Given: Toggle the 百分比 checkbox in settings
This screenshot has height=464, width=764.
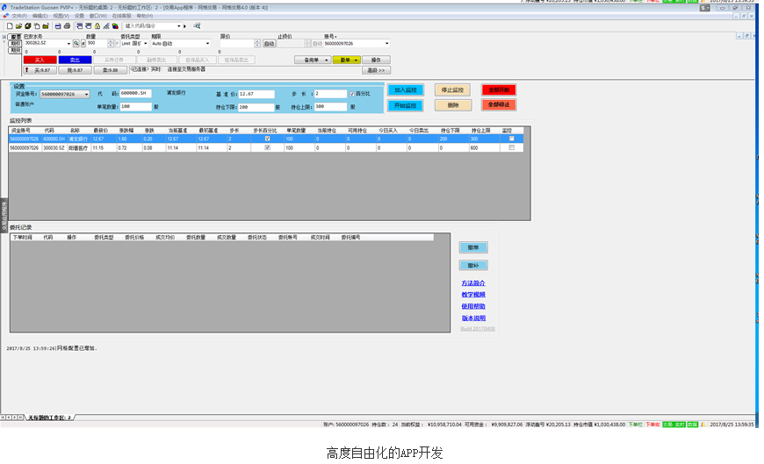Looking at the screenshot, I should [353, 94].
